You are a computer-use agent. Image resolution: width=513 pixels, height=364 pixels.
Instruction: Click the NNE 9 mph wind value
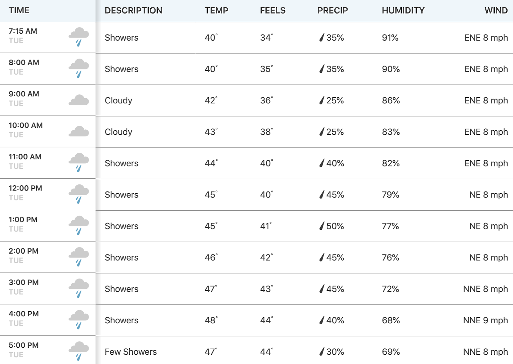point(485,320)
